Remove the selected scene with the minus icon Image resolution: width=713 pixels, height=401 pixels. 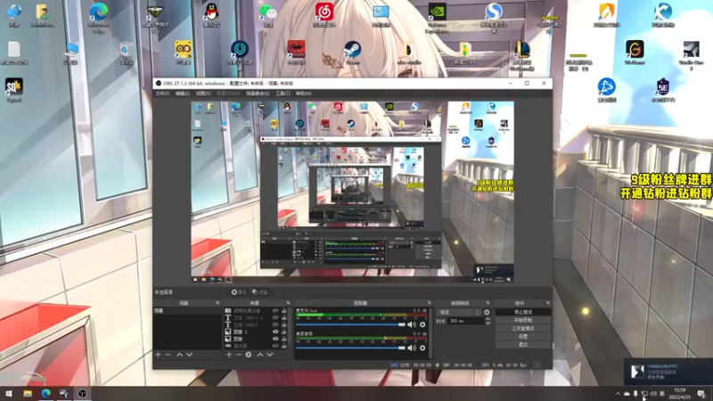[168, 355]
